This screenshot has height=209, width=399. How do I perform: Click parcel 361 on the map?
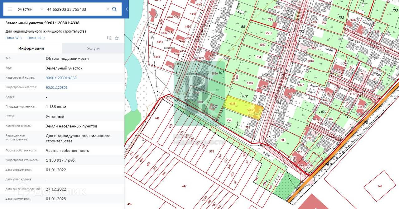(155, 168)
